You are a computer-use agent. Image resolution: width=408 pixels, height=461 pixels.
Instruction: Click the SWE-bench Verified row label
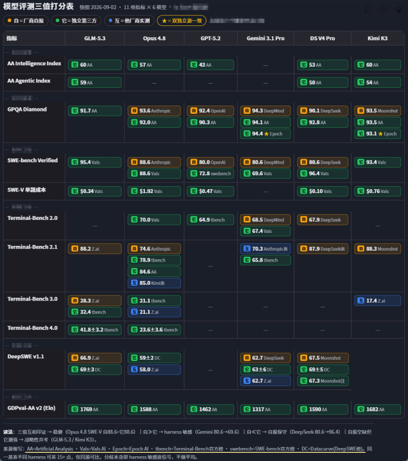(x=32, y=160)
